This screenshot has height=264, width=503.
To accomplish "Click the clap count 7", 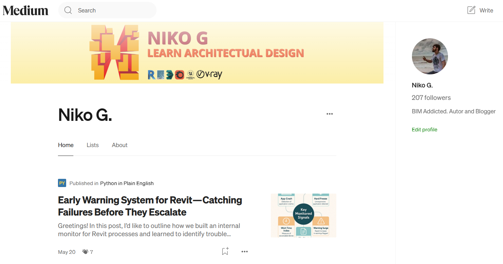I will [x=91, y=252].
